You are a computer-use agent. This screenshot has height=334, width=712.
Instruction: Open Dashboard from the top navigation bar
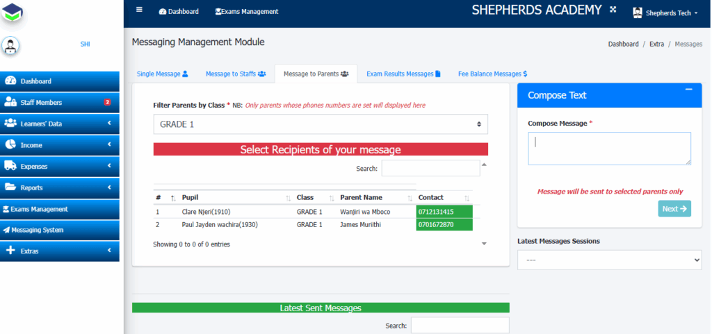(x=179, y=12)
